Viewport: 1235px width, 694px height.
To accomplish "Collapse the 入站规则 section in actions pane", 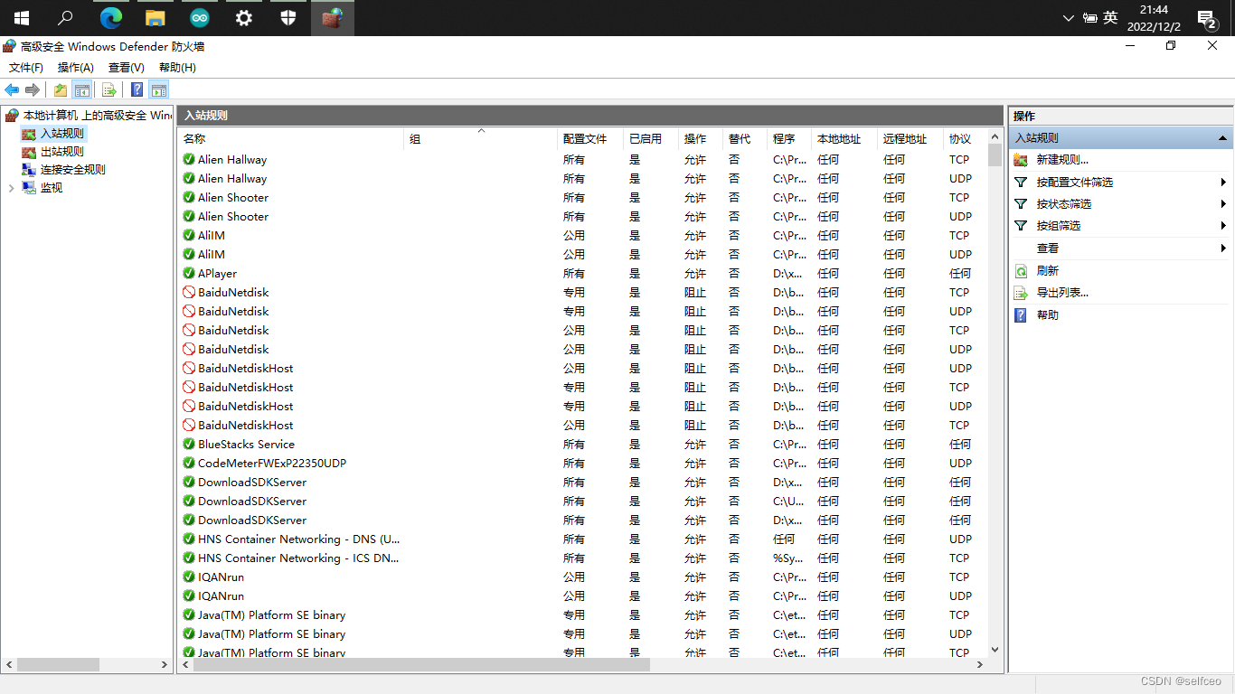I will [1222, 138].
